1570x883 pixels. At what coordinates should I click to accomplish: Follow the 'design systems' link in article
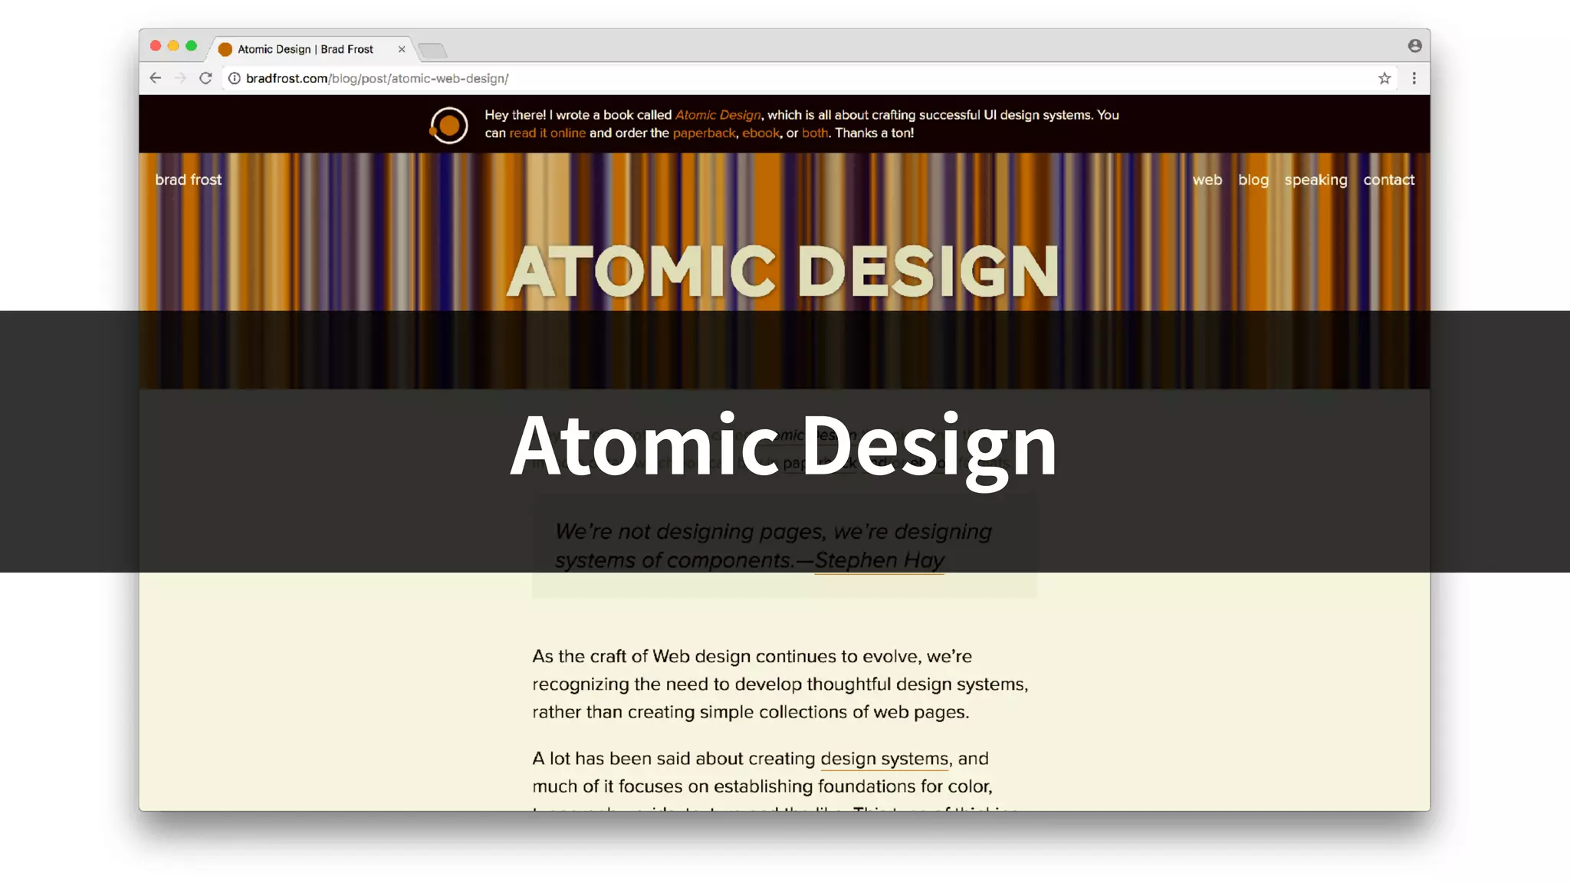pyautogui.click(x=885, y=759)
